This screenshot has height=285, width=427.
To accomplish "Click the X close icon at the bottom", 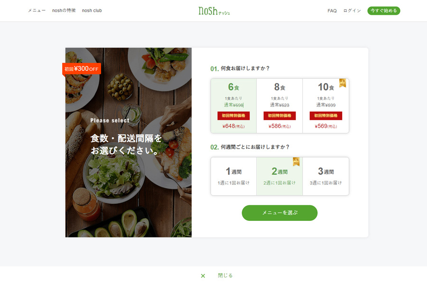I will click(x=203, y=275).
